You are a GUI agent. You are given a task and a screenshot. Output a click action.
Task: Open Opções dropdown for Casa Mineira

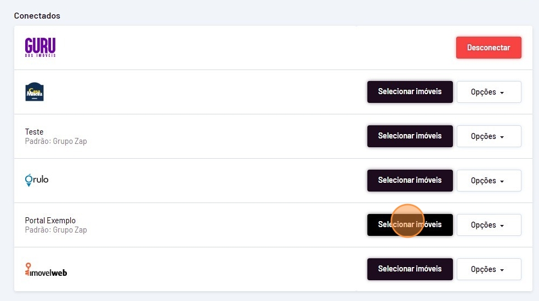(x=489, y=92)
